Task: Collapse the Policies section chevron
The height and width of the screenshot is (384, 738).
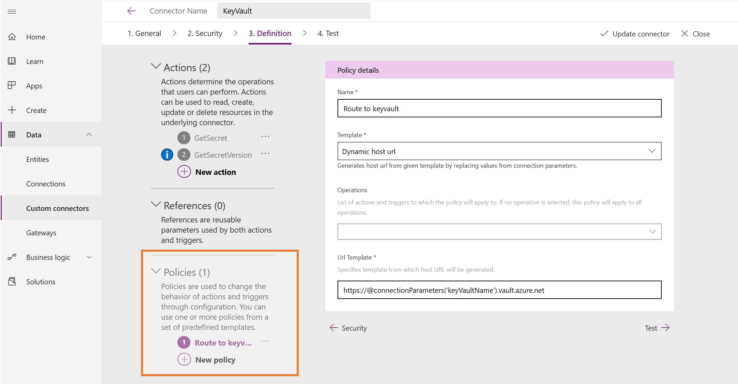Action: pyautogui.click(x=155, y=271)
